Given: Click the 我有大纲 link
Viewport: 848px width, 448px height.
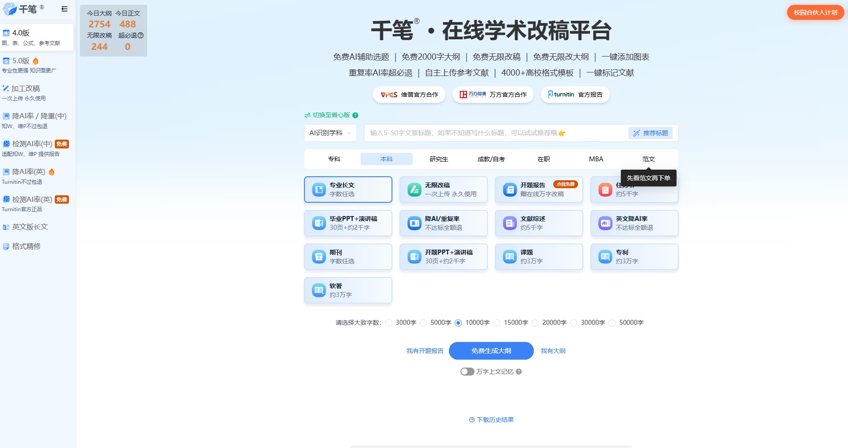Looking at the screenshot, I should tap(553, 351).
